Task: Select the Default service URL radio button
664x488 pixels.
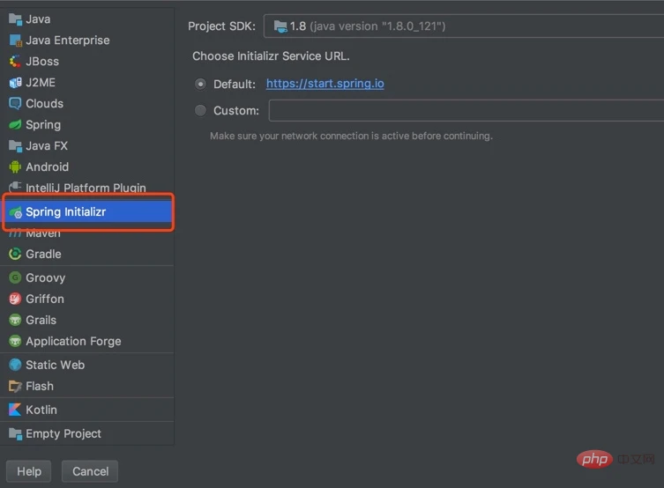Action: 200,85
